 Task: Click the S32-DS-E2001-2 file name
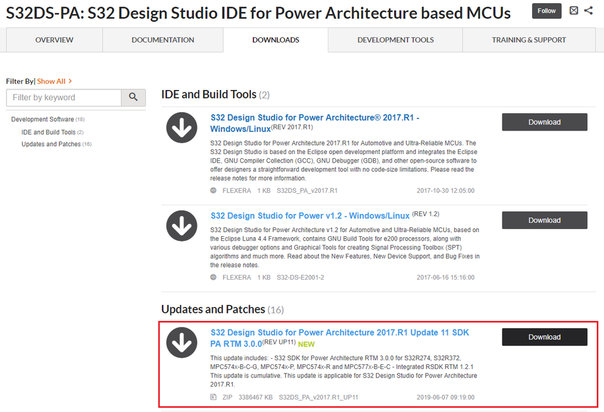pos(300,277)
